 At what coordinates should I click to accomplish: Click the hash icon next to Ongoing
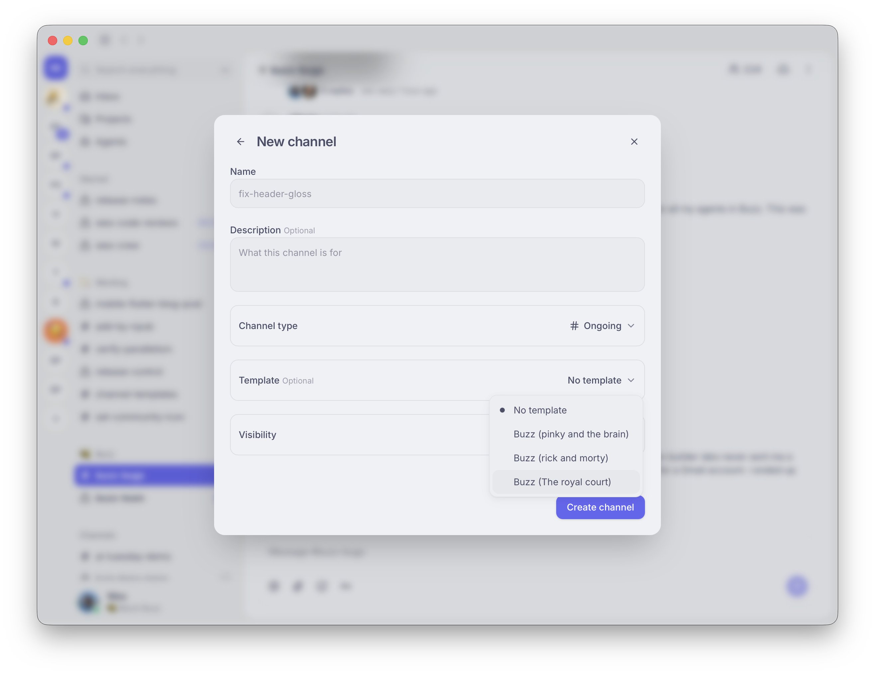pyautogui.click(x=574, y=326)
